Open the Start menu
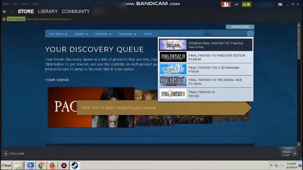The width and height of the screenshot is (303, 170). 6,165
